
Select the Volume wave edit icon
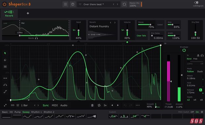[x=123, y=30]
